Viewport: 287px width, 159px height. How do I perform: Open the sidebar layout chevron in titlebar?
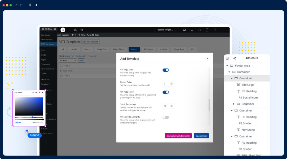[x=22, y=5]
